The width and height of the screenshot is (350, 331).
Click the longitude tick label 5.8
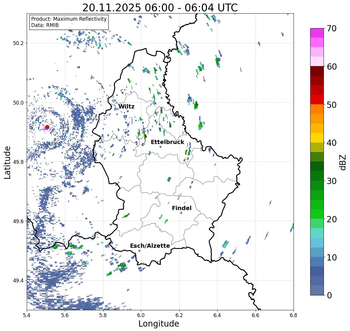click(x=103, y=315)
